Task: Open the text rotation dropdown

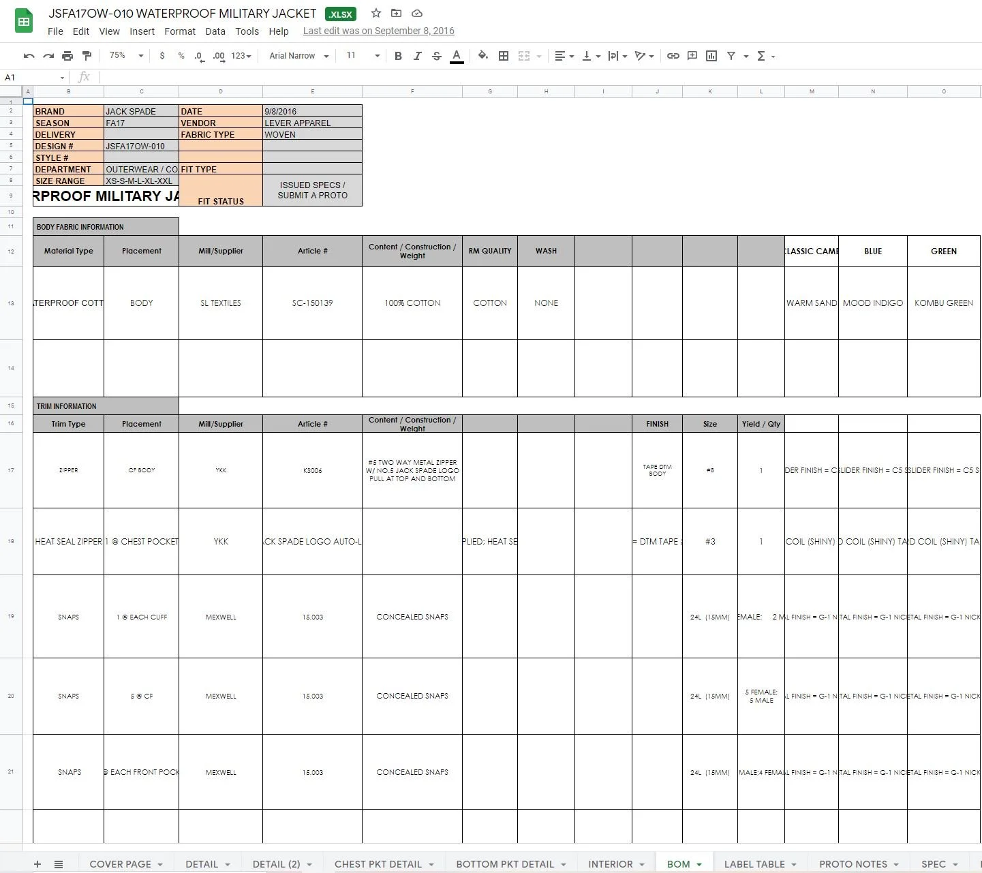Action: 645,56
